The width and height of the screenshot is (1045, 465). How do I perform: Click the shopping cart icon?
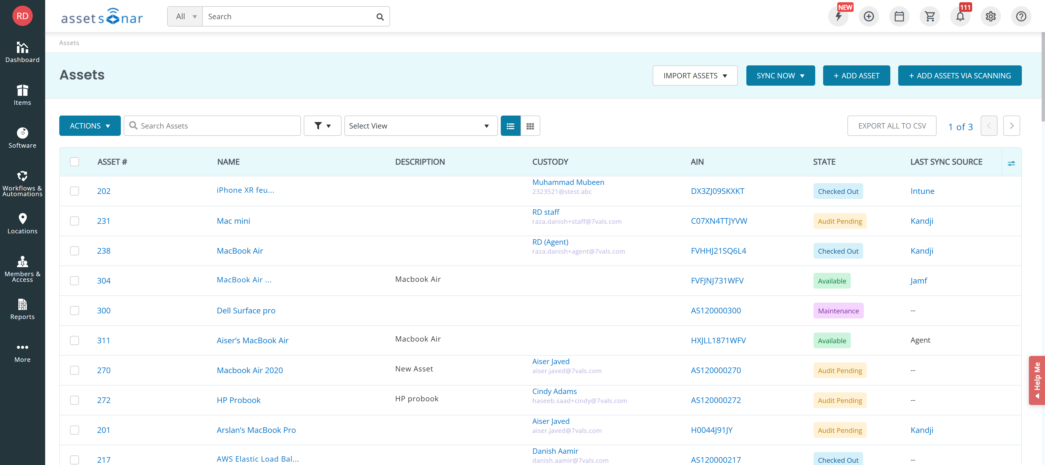click(929, 16)
